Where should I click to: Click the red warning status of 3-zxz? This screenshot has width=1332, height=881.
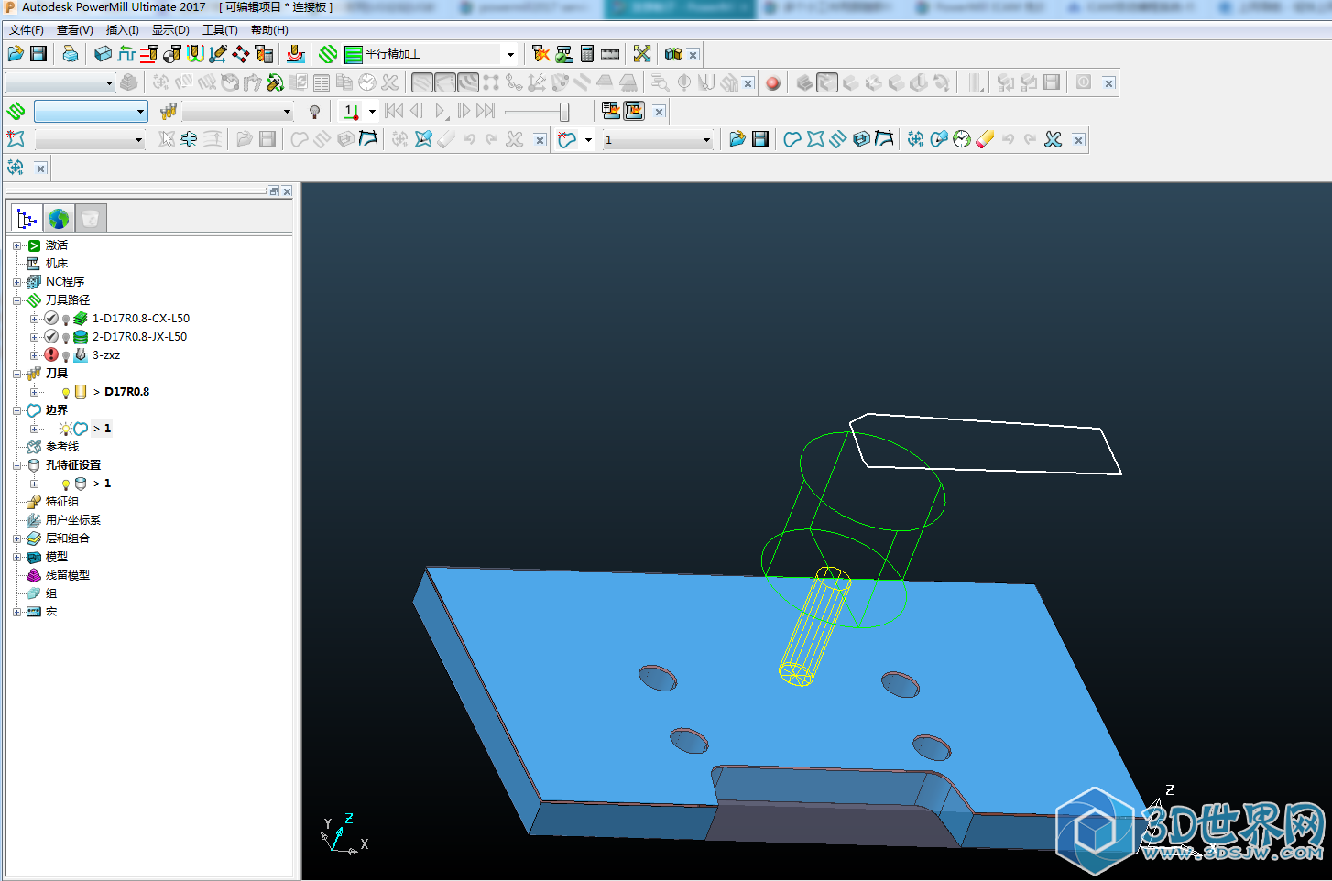point(51,355)
